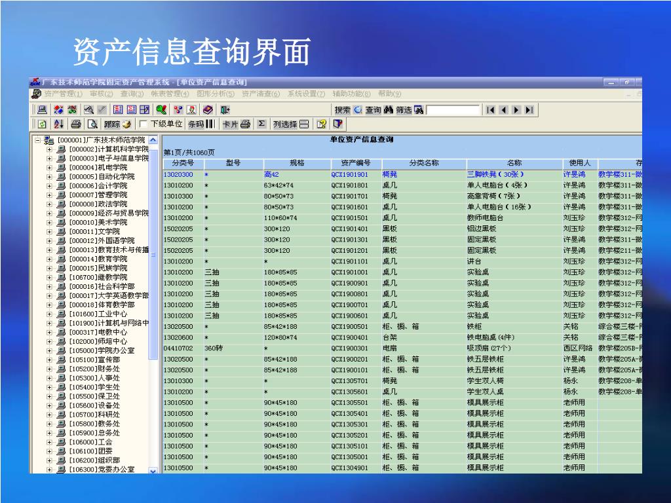Image resolution: width=671 pixels, height=503 pixels.
Task: Open the 审核(2) menu
Action: [102, 94]
